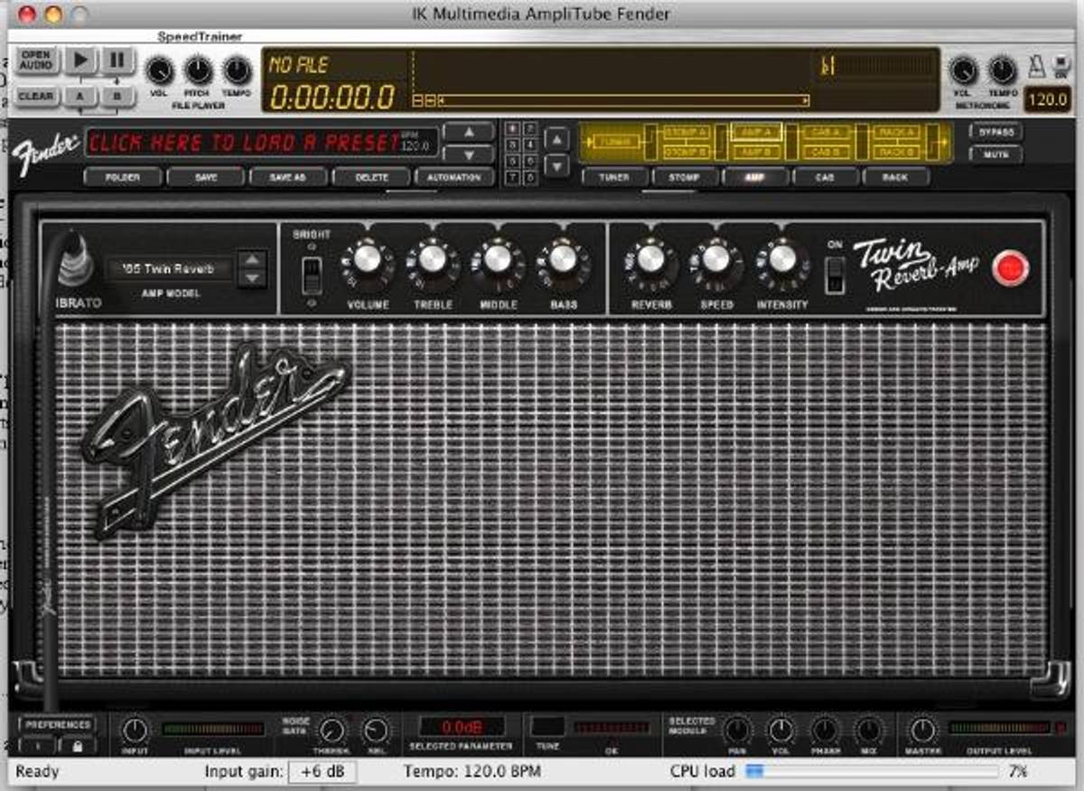This screenshot has height=791, width=1084.
Task: Select the TUNER module in the signal chain
Action: (x=618, y=139)
